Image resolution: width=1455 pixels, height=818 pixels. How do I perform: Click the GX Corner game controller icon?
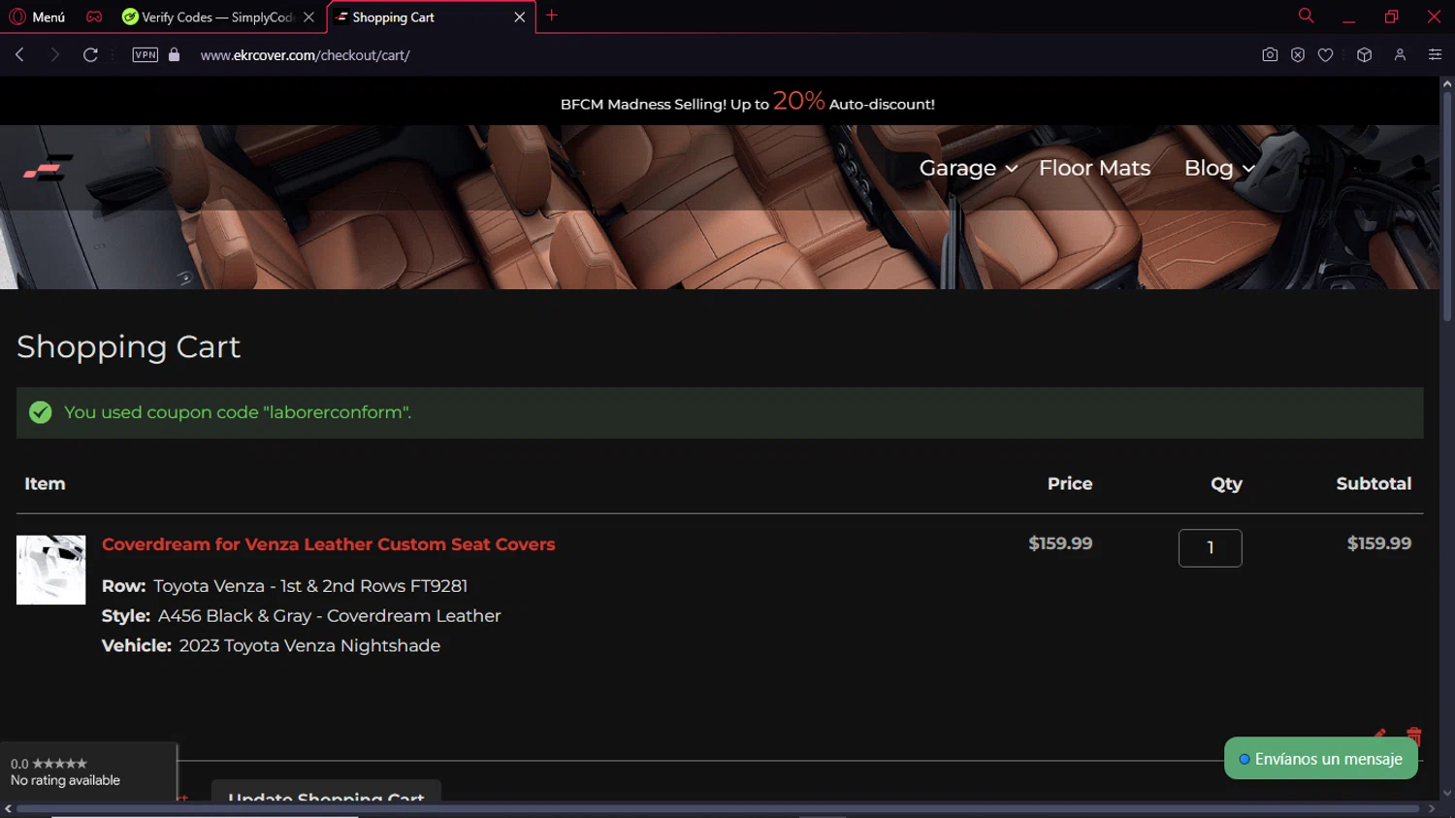[x=94, y=16]
